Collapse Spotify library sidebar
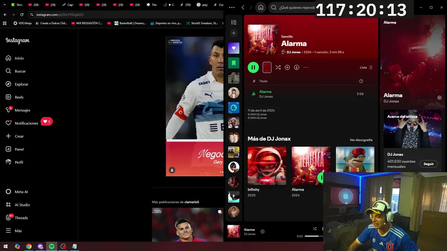The width and height of the screenshot is (447, 251). point(234,22)
